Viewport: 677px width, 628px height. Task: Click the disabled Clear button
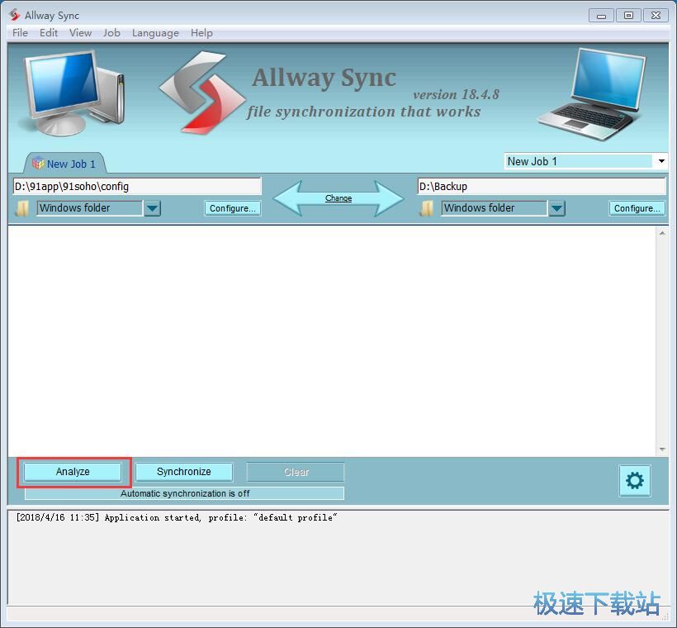[x=296, y=472]
